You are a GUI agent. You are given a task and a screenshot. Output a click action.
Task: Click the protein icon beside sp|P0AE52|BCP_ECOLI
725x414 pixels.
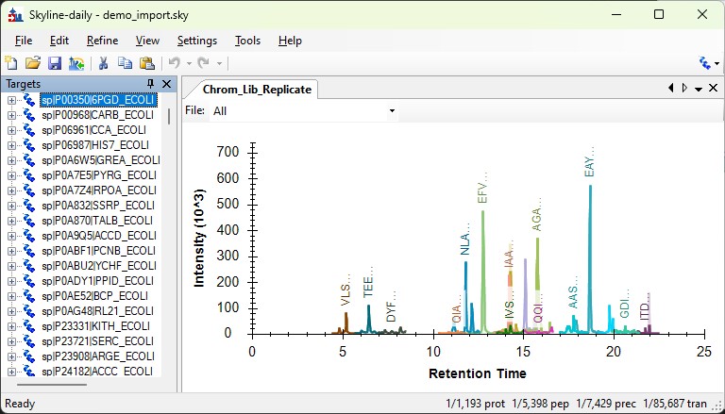click(28, 296)
